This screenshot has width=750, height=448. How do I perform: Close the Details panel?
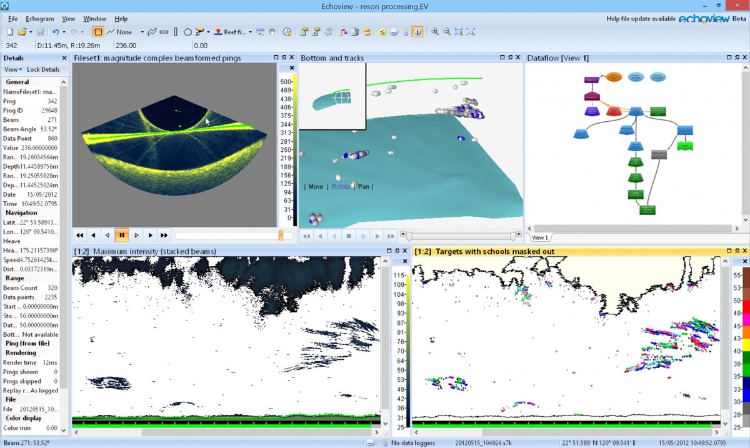point(64,58)
